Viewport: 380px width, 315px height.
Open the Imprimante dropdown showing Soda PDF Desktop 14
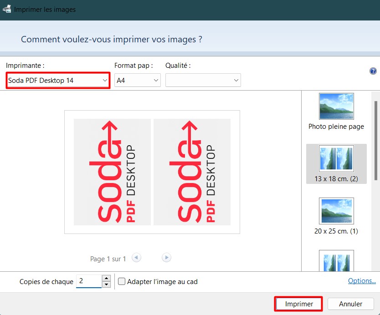tap(58, 81)
